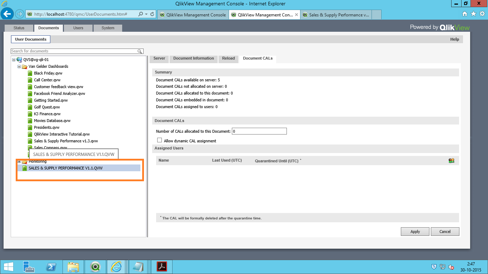This screenshot has width=488, height=274.
Task: Click the volume icon with red X
Action: click(x=451, y=267)
